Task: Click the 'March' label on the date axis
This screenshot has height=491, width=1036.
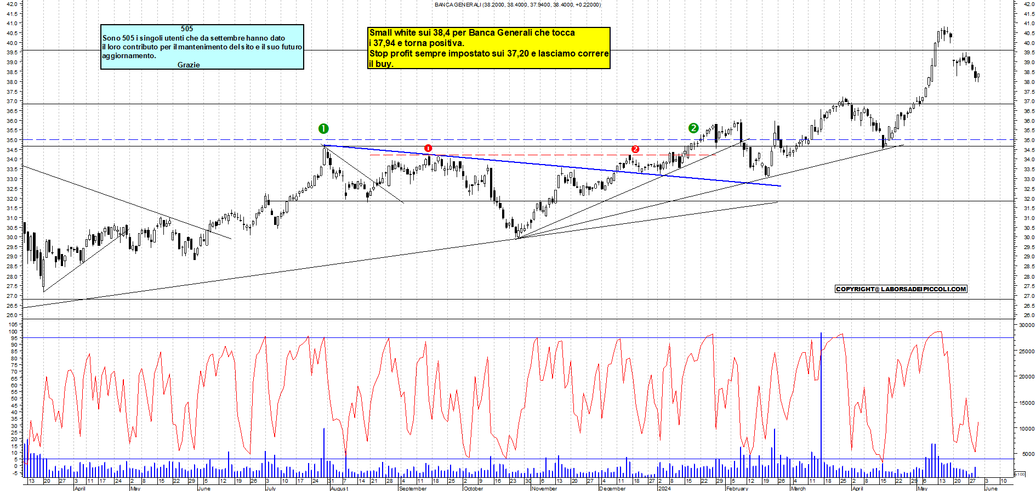Action: coord(798,488)
